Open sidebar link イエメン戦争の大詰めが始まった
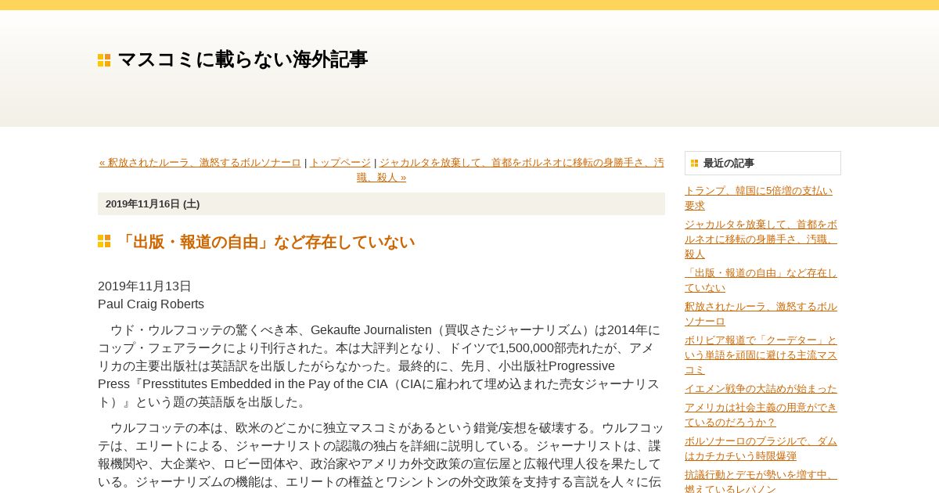 [x=761, y=388]
